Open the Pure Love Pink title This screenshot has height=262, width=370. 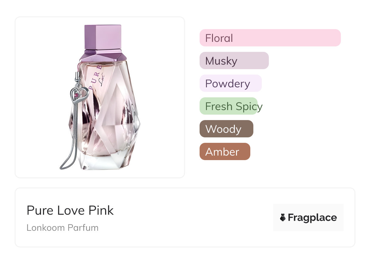coord(70,210)
